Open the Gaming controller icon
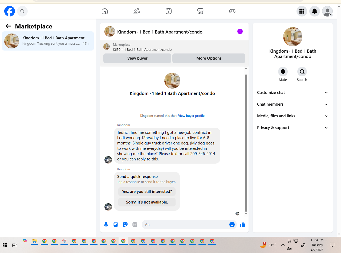341x253 pixels. 232,11
